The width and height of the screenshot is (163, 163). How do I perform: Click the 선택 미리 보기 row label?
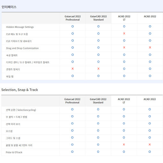(13, 124)
